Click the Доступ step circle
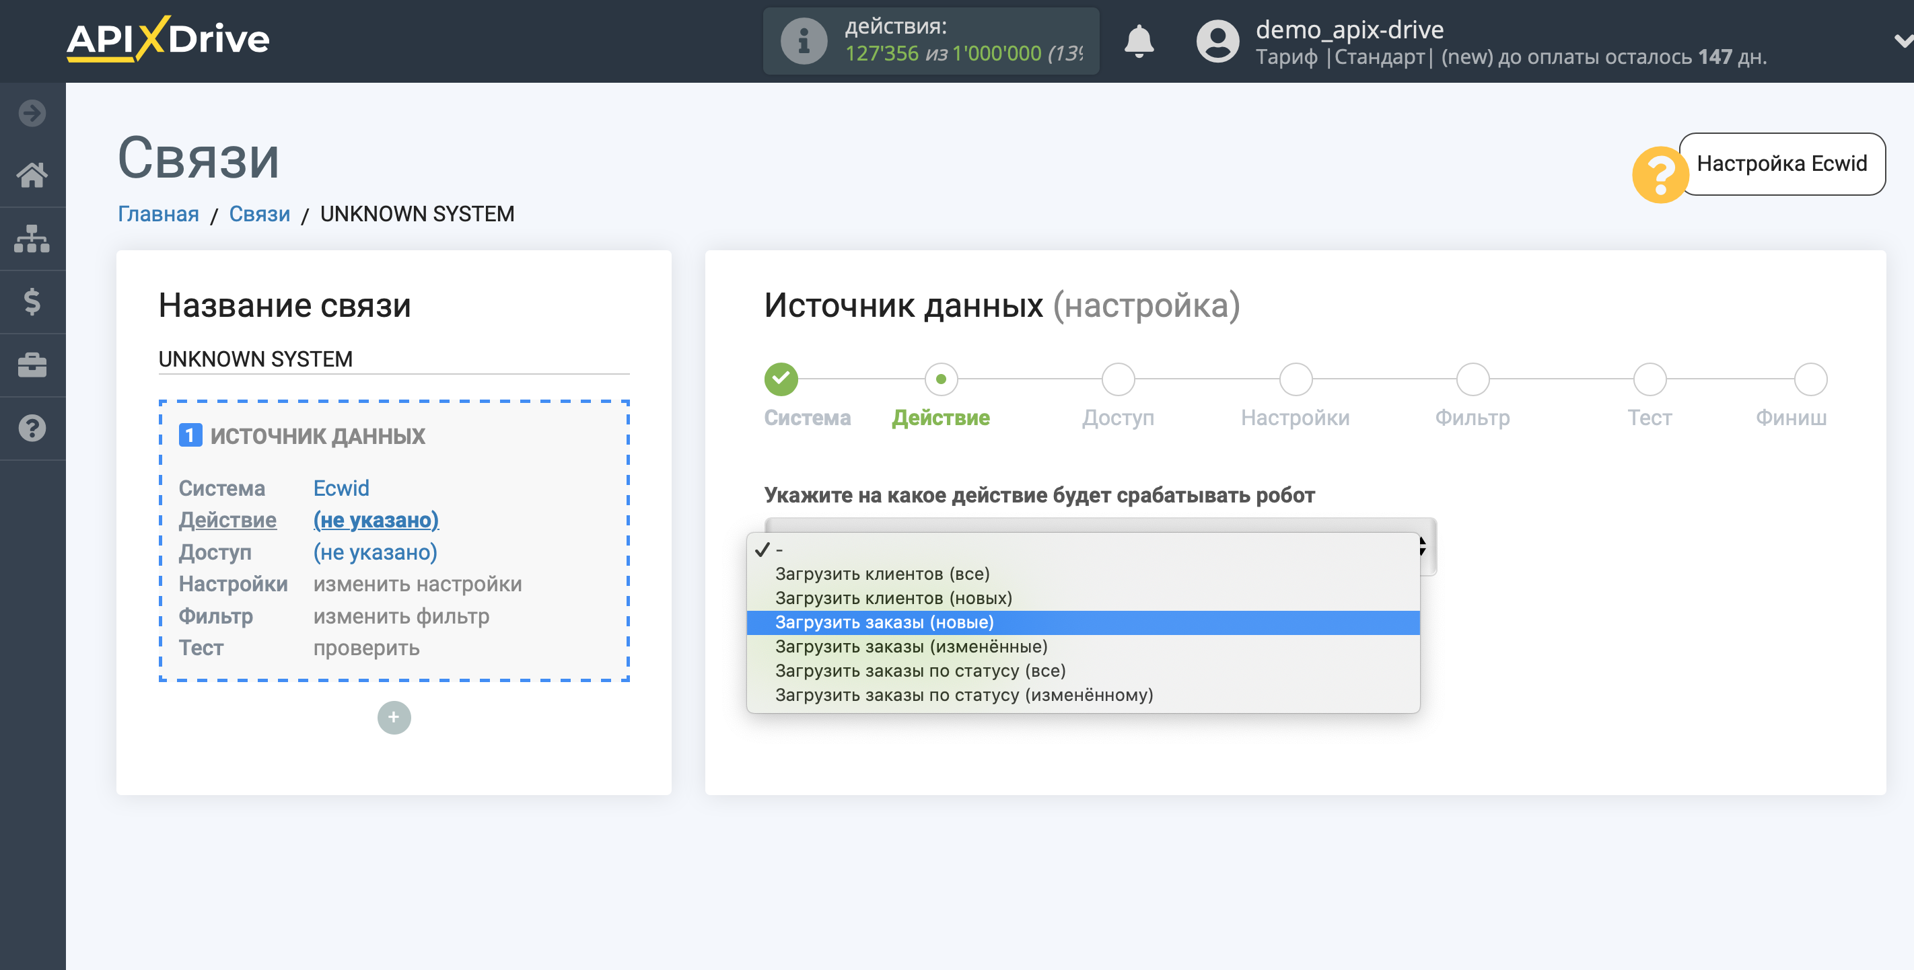This screenshot has width=1914, height=970. click(x=1117, y=379)
